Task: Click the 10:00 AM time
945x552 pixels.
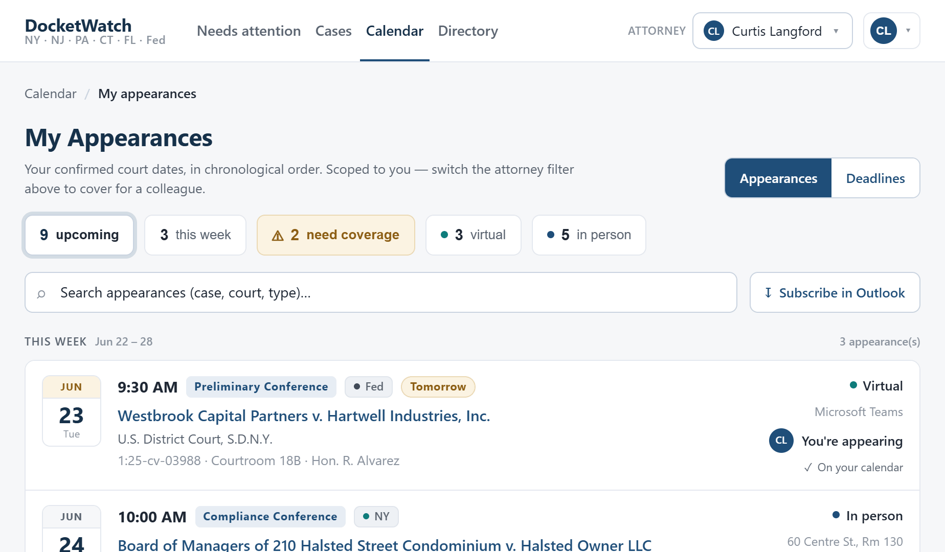Action: tap(152, 517)
